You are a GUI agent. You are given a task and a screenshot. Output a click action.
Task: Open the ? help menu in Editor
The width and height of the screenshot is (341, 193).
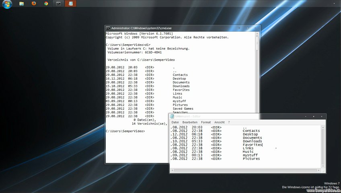pyautogui.click(x=229, y=122)
